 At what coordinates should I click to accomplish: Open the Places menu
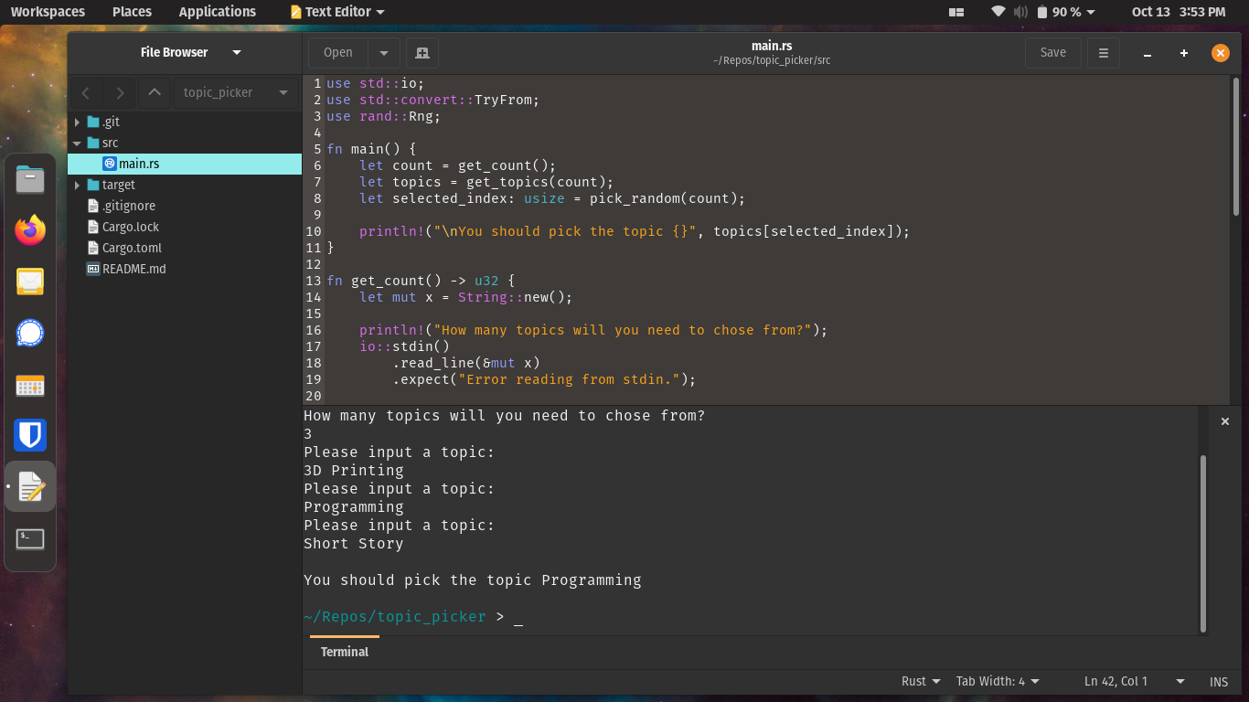(x=133, y=12)
